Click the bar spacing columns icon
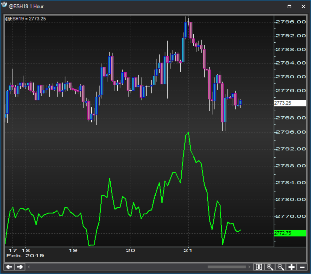This screenshot has width=311, height=274. point(259,267)
